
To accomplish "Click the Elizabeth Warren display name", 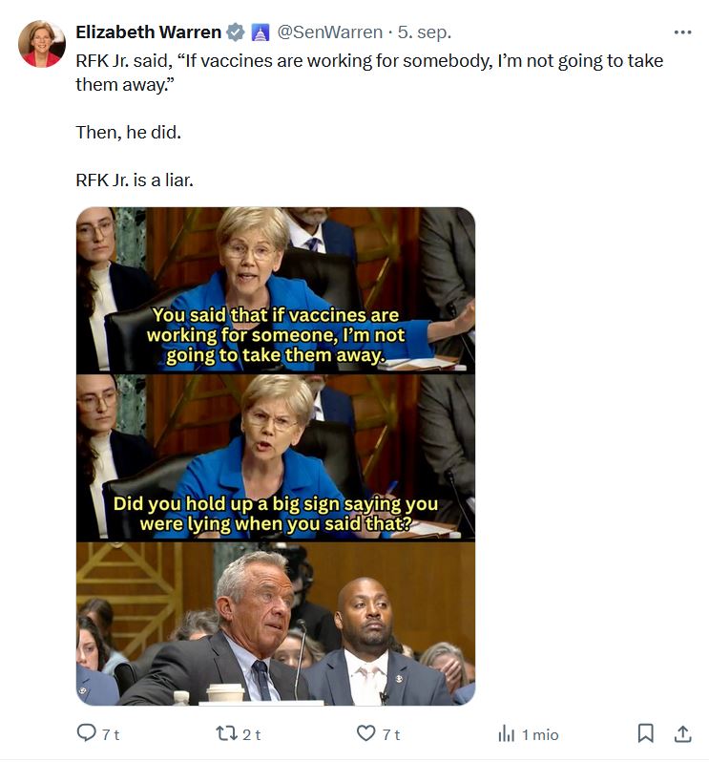I will [x=148, y=32].
